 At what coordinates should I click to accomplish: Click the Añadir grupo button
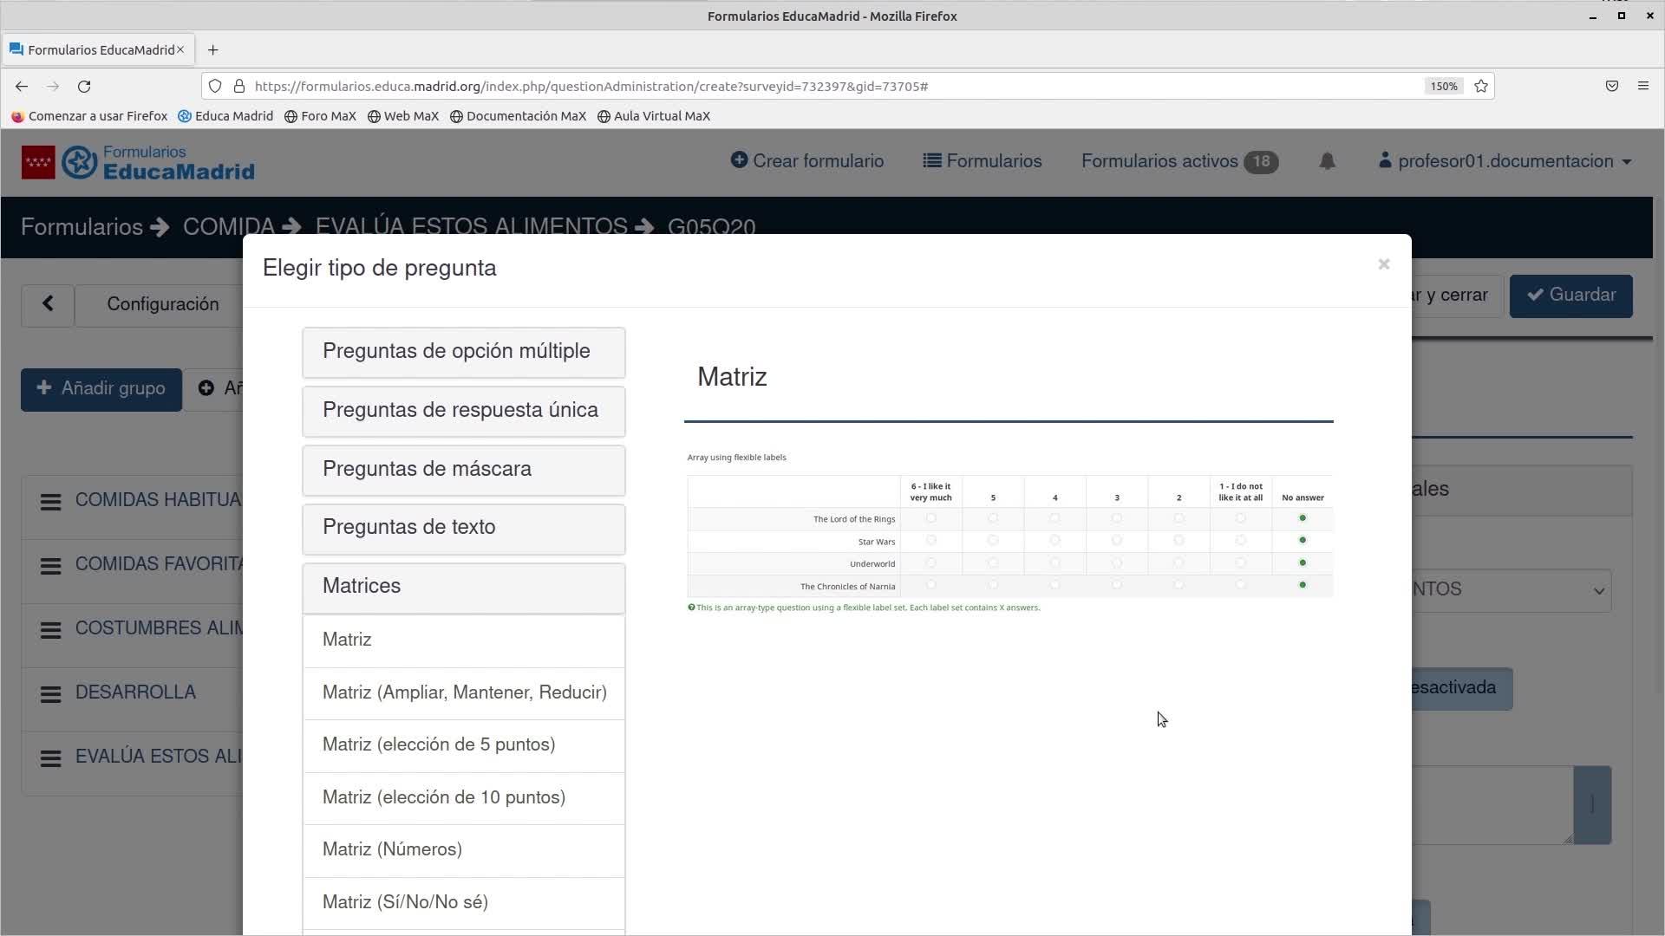pyautogui.click(x=101, y=389)
